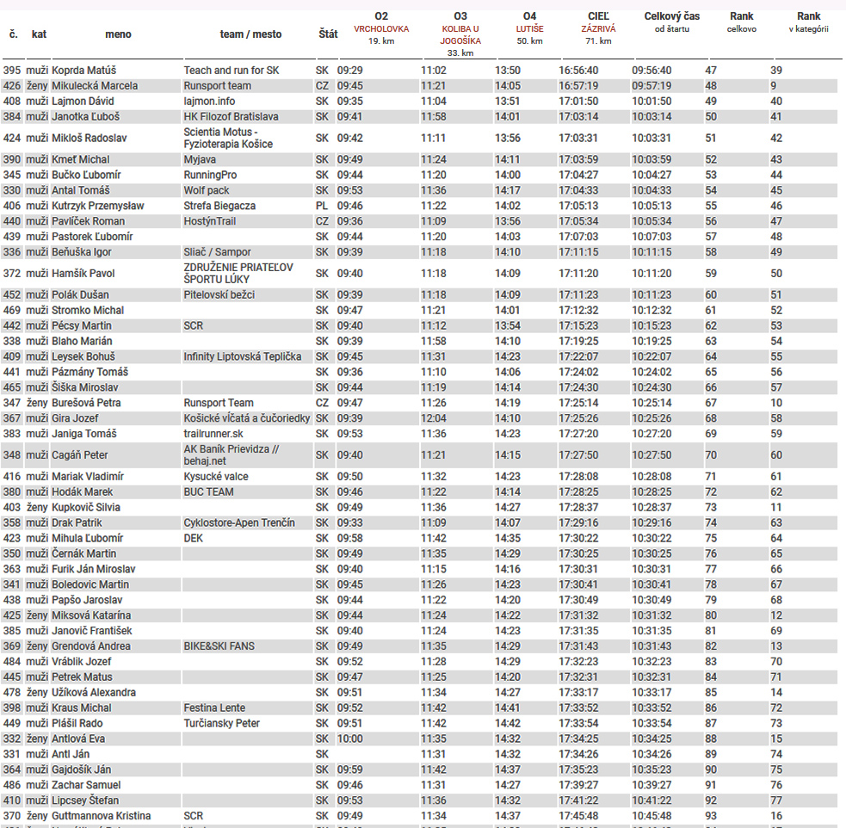
Task: Click the O2 Vrcholovka checkpoint header
Action: pyautogui.click(x=381, y=28)
